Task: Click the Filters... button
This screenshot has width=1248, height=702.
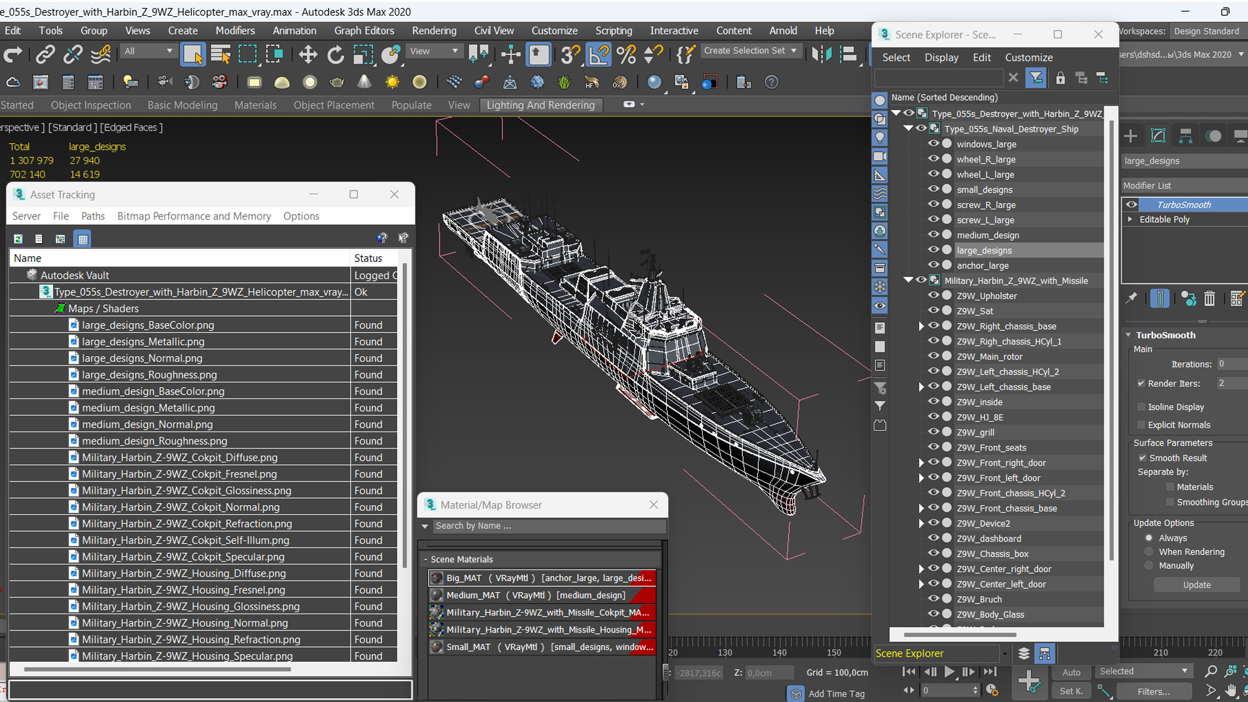Action: (1154, 692)
